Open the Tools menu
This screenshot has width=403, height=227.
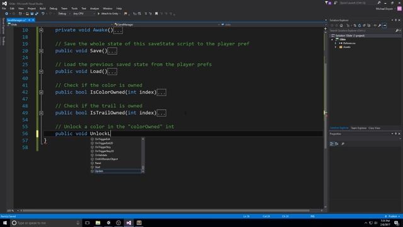click(x=74, y=8)
